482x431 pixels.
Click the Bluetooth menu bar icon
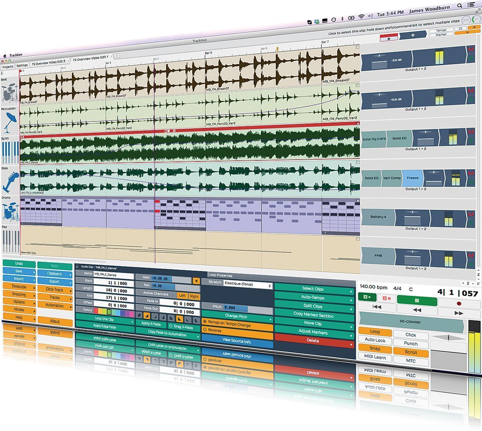tap(342, 18)
